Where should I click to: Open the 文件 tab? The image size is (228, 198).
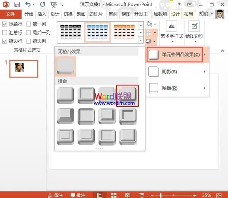coord(11,14)
